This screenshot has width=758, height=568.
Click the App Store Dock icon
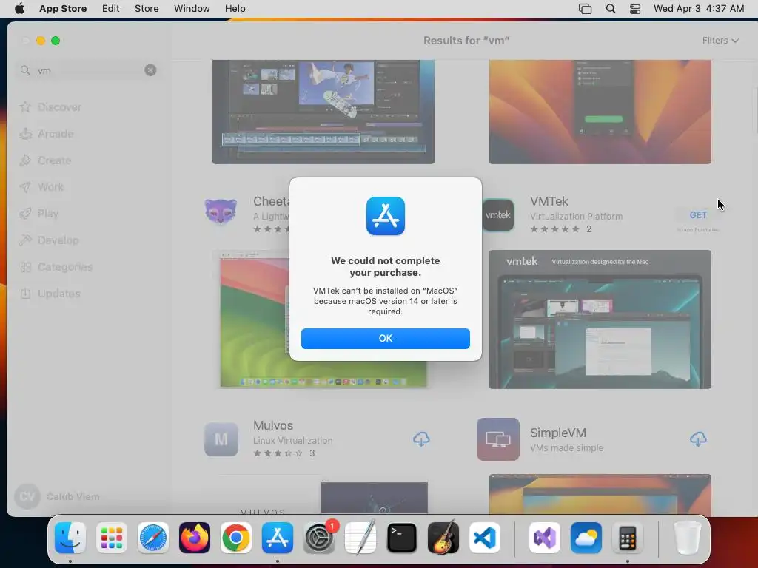278,538
